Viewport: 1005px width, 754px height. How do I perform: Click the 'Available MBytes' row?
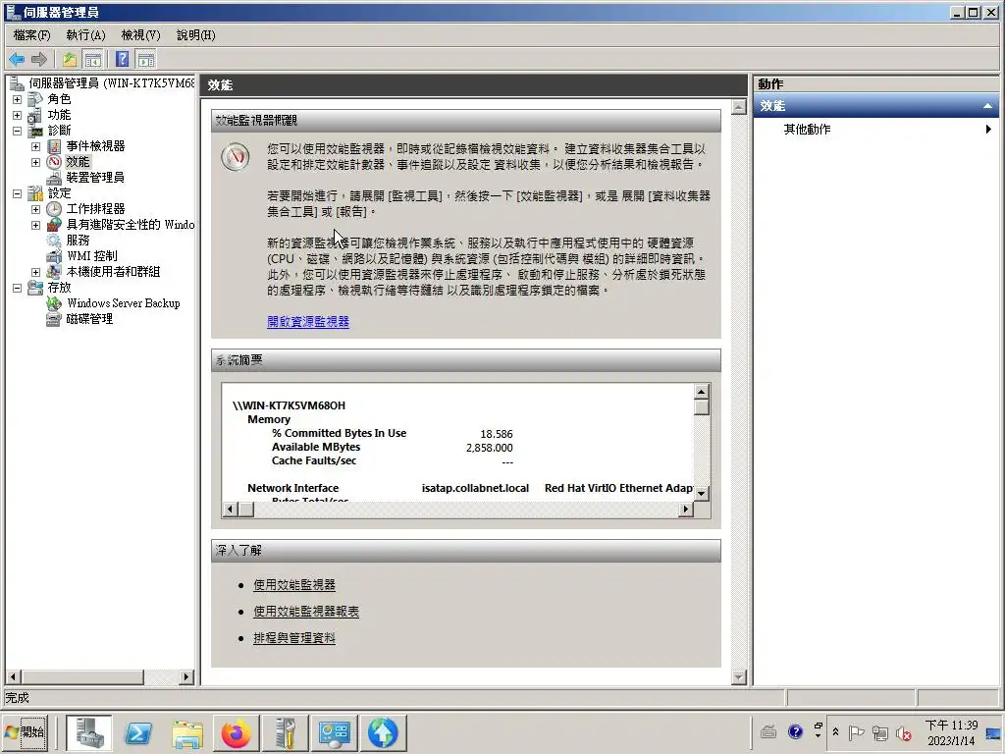(x=392, y=448)
